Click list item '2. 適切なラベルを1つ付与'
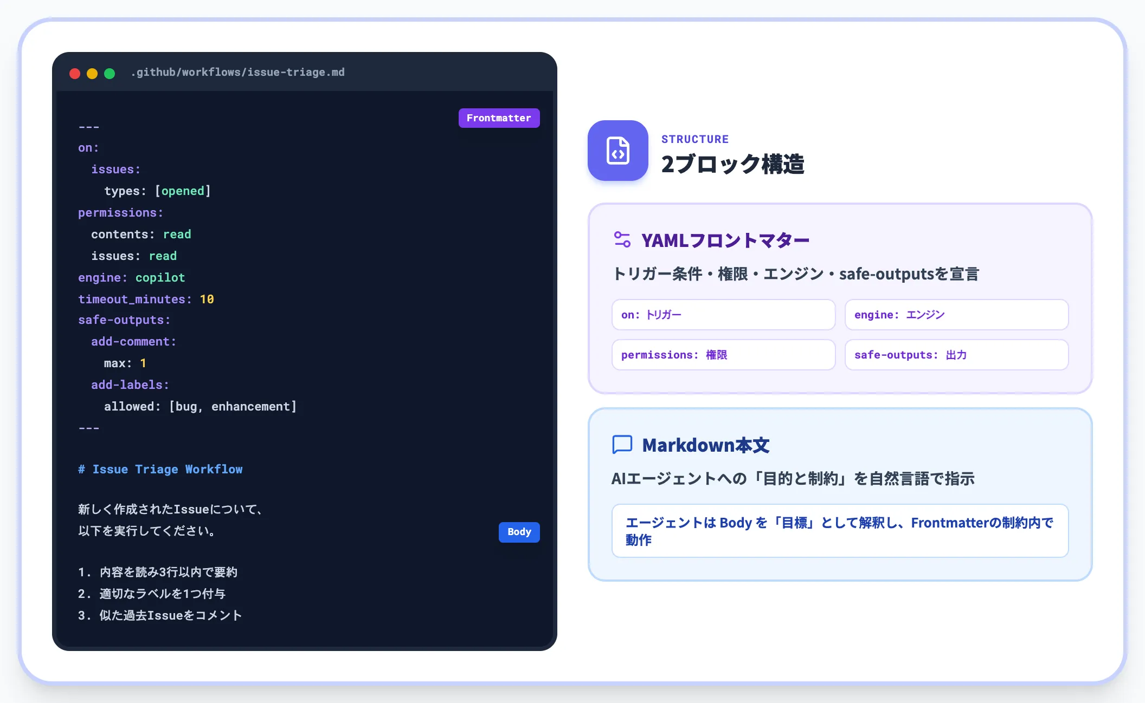Viewport: 1145px width, 703px height. 151,594
